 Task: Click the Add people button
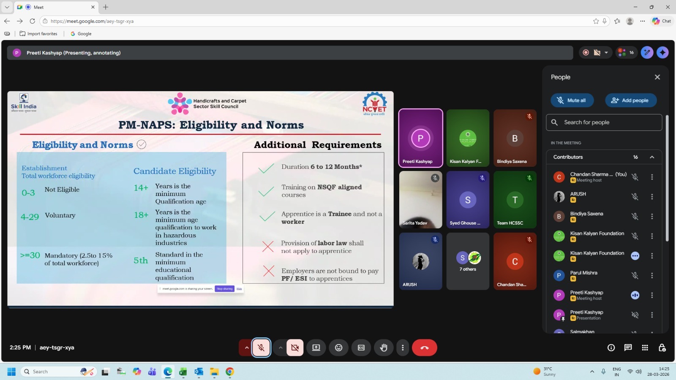coord(631,100)
